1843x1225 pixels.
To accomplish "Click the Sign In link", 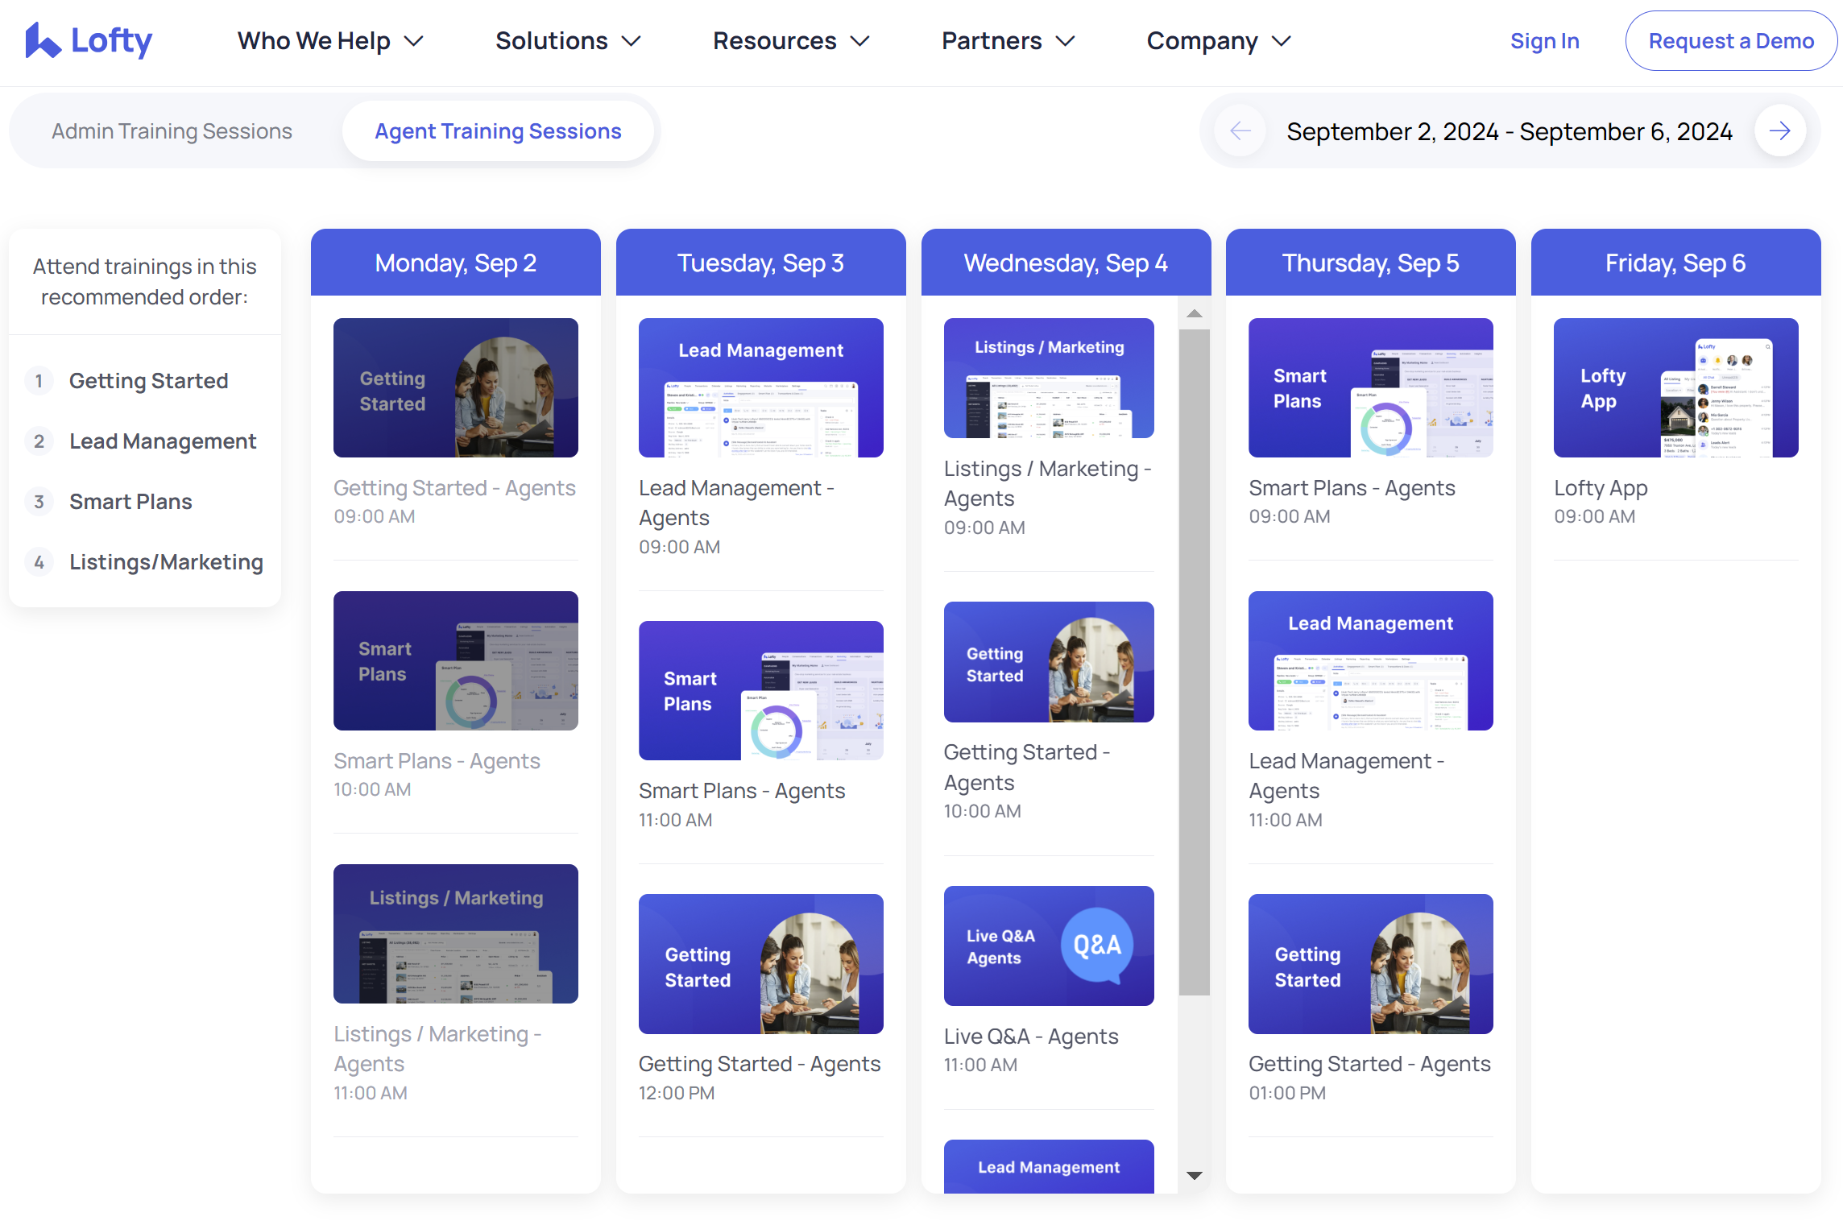I will (x=1544, y=40).
